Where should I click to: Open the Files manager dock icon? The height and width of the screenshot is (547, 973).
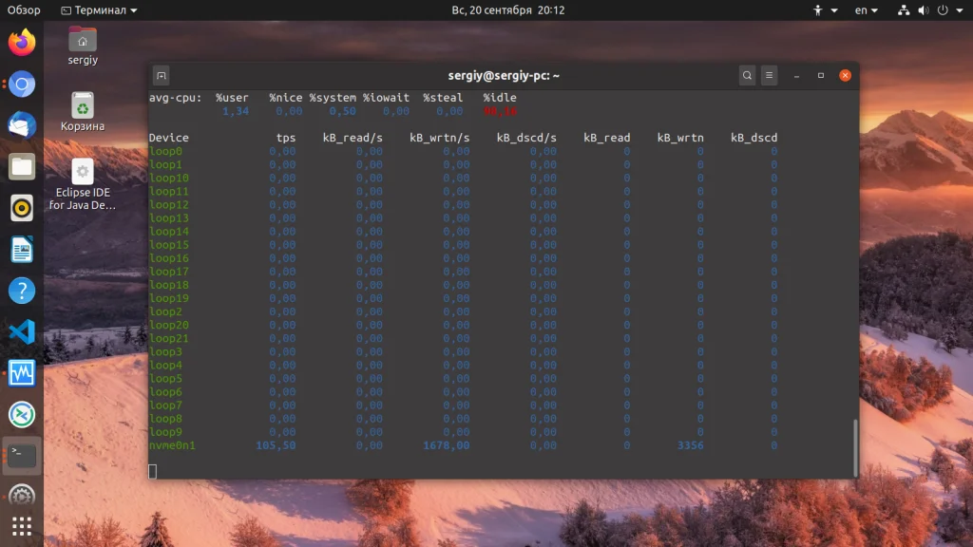[x=22, y=166]
